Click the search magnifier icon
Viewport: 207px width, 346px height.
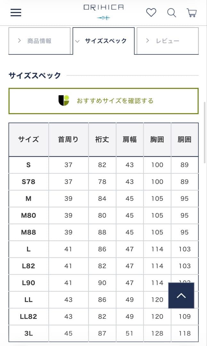click(171, 13)
